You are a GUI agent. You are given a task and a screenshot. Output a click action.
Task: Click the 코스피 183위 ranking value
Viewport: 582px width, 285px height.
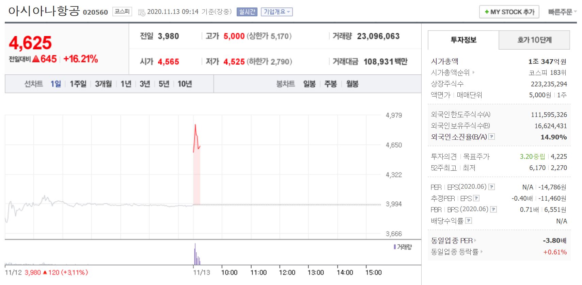[x=548, y=72]
